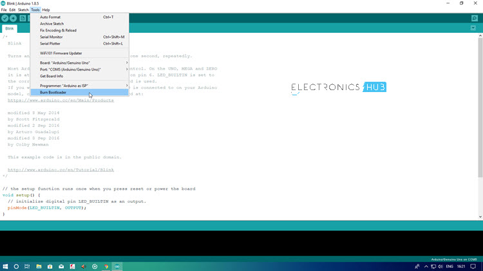This screenshot has width=483, height=271.
Task: Open the Sketch menu
Action: click(x=23, y=10)
